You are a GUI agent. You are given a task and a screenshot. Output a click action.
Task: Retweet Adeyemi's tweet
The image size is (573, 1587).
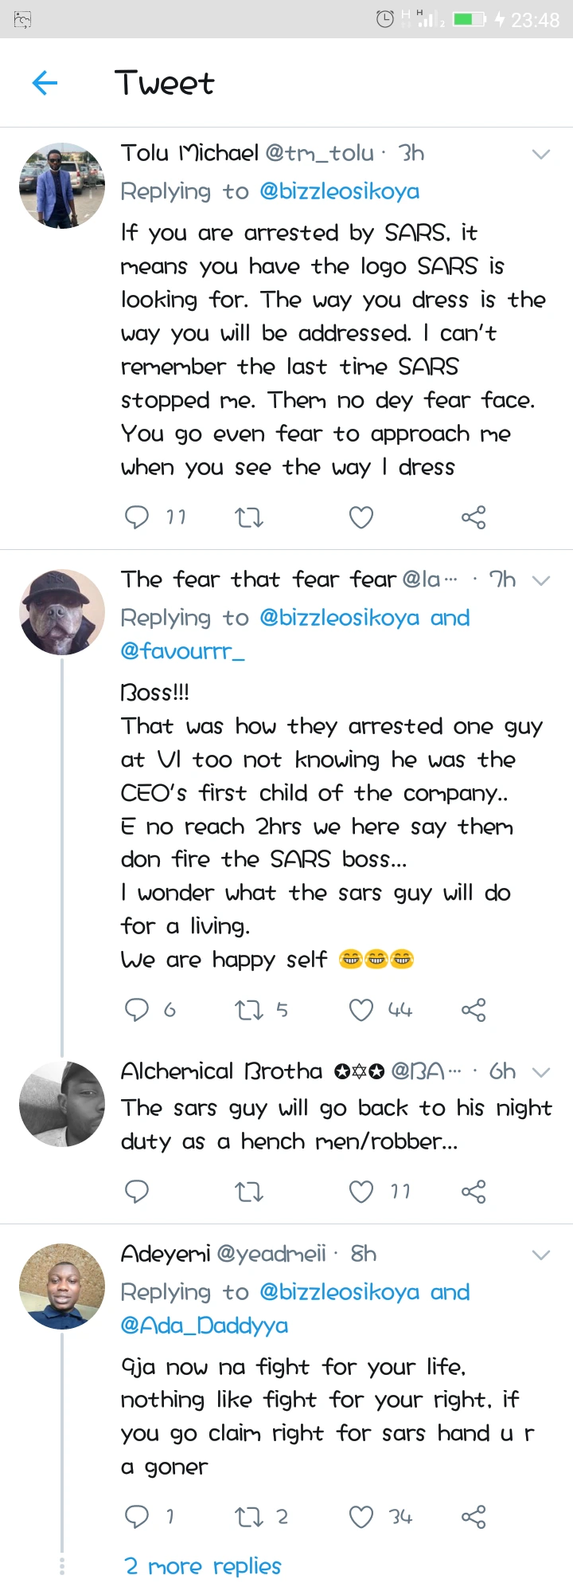coord(249,1516)
